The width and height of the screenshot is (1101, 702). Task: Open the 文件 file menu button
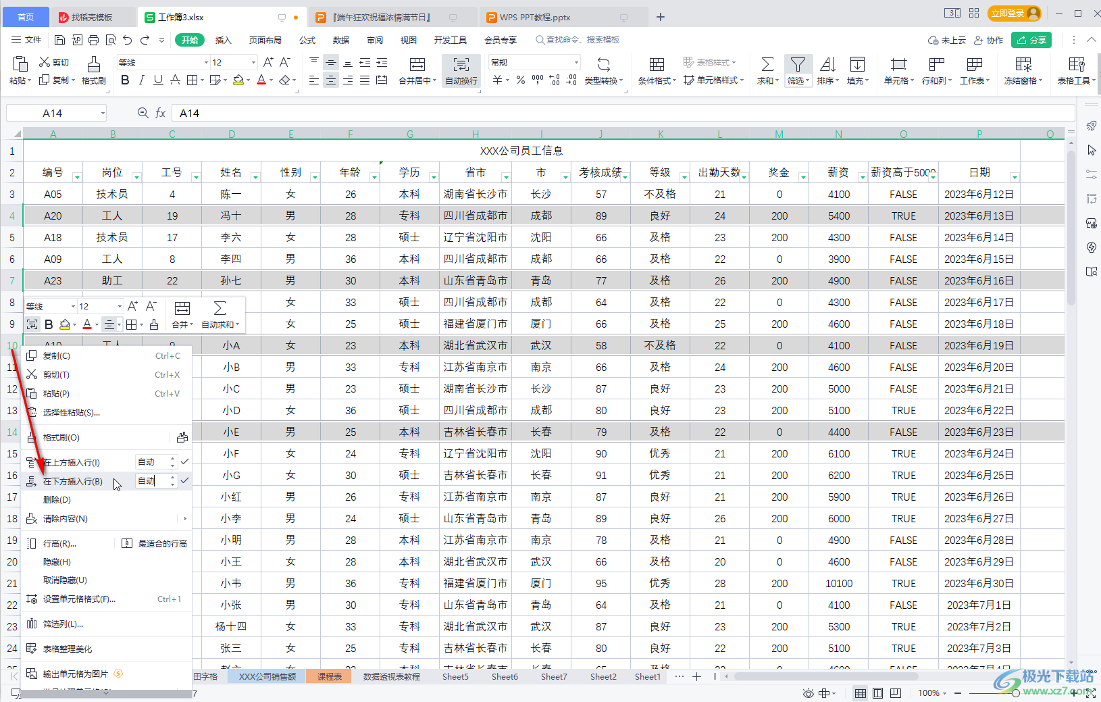pos(26,40)
